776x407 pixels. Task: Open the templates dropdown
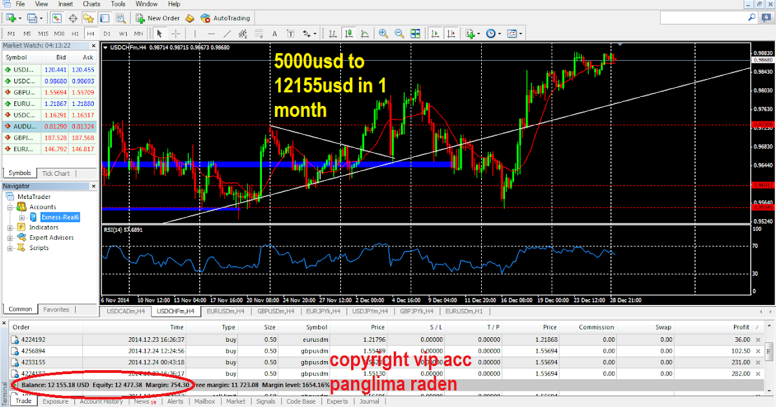click(521, 34)
